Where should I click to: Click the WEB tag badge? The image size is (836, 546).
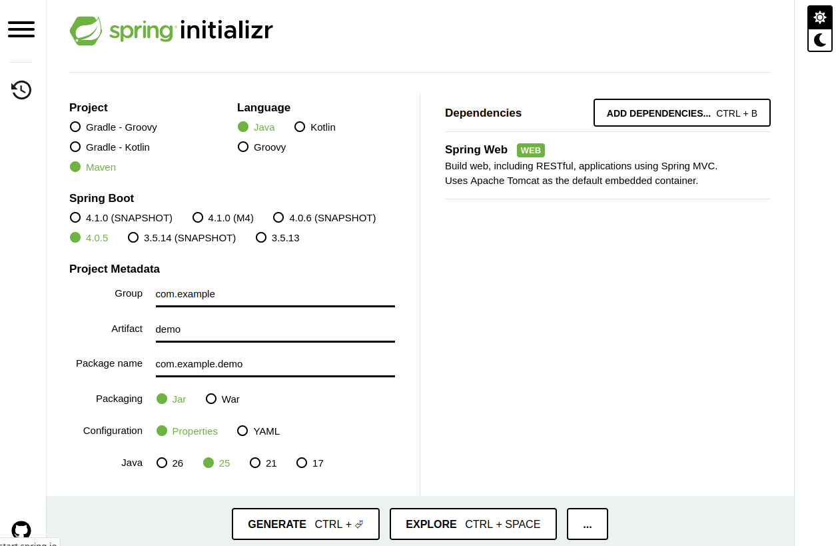[530, 150]
